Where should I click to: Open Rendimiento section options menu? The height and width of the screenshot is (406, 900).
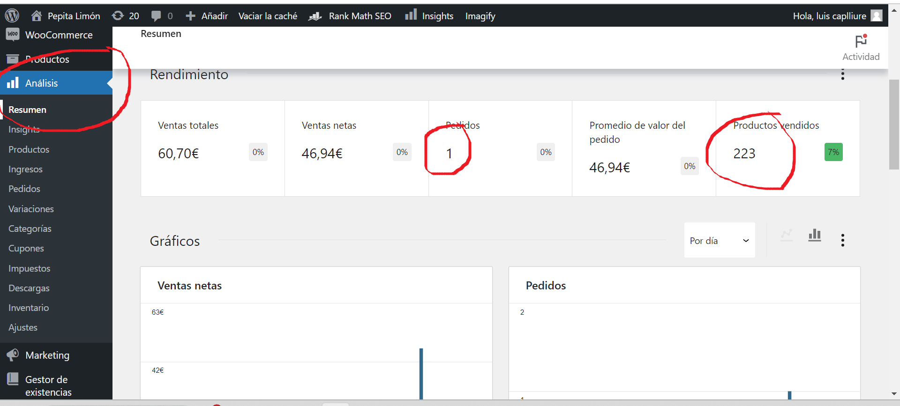point(843,74)
